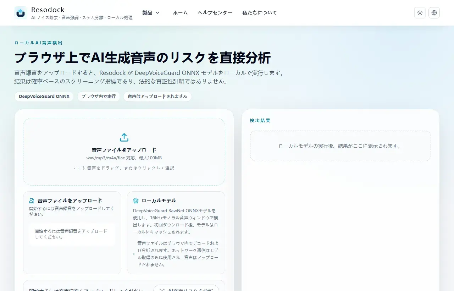Click the Resodock brand name text
This screenshot has width=454, height=291.
48,10
